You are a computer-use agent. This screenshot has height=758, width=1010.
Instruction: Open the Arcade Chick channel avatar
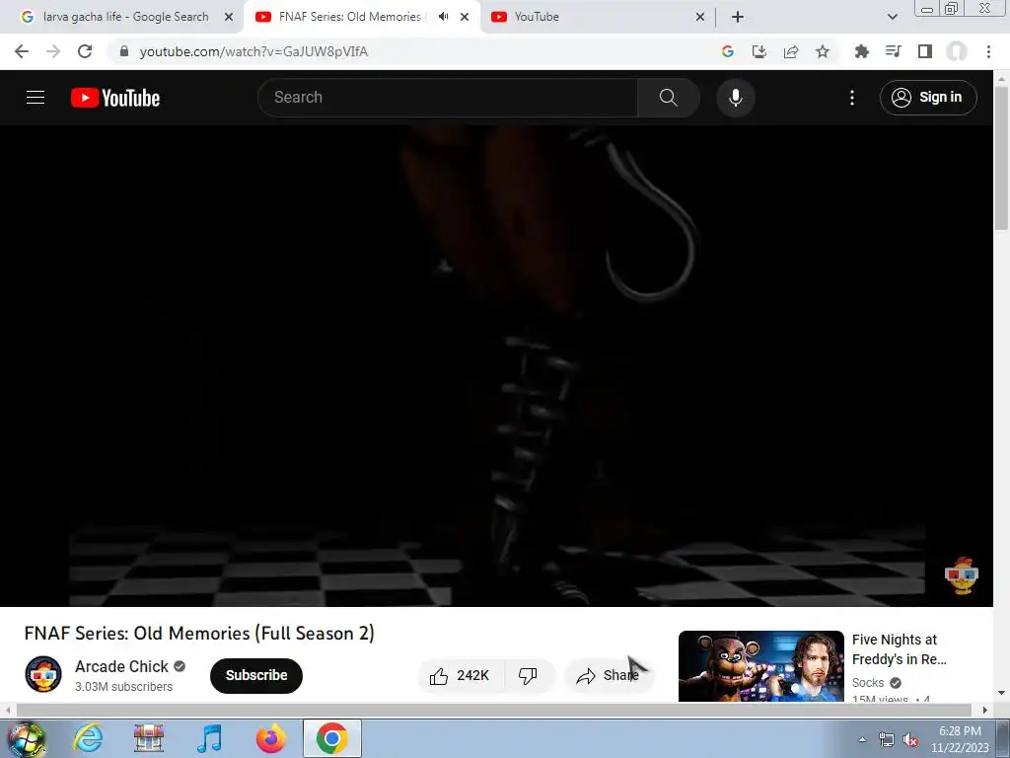point(43,674)
